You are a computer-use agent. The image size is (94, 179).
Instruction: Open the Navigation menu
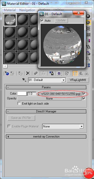click(27, 10)
